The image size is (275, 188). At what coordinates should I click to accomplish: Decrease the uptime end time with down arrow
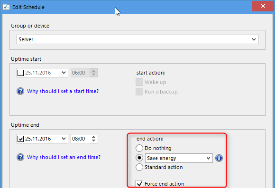click(x=94, y=141)
